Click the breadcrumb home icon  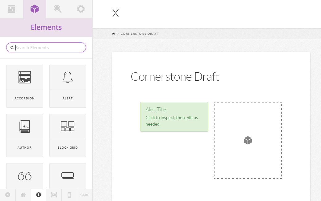113,34
